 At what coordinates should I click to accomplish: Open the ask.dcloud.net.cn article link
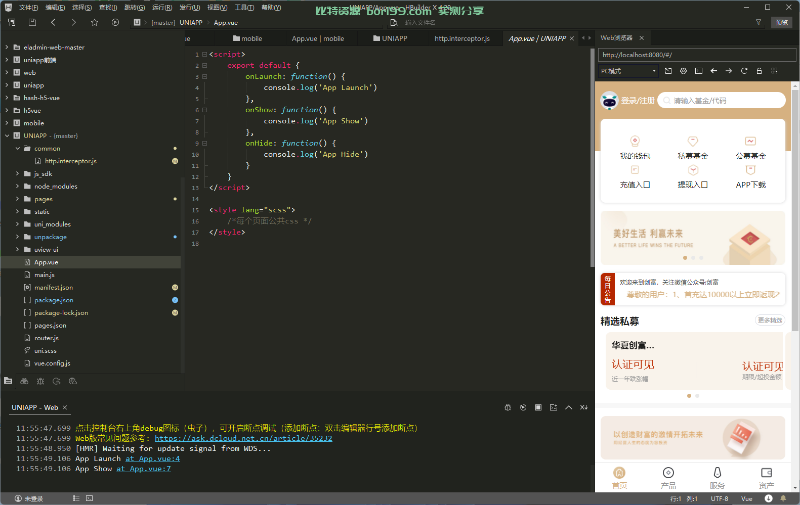[243, 438]
